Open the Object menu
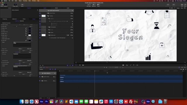Screen dimensions: 187x105 click(x=20, y=1)
